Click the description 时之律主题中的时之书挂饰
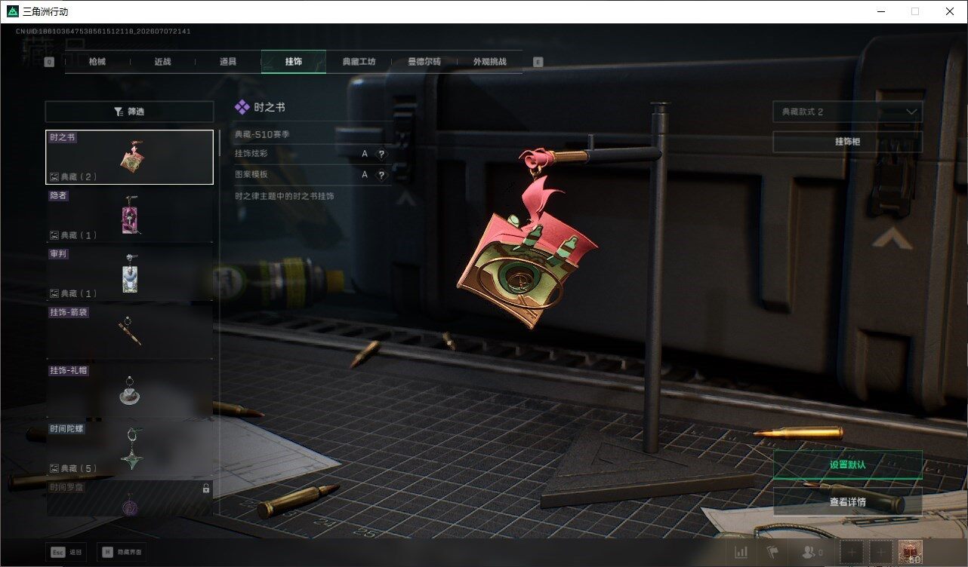This screenshot has height=567, width=968. pos(285,196)
